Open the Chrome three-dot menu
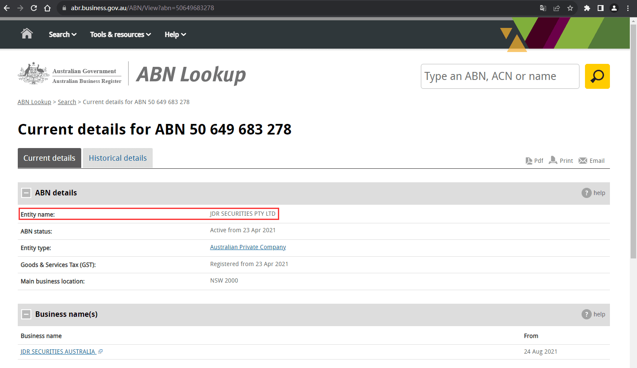 point(628,8)
